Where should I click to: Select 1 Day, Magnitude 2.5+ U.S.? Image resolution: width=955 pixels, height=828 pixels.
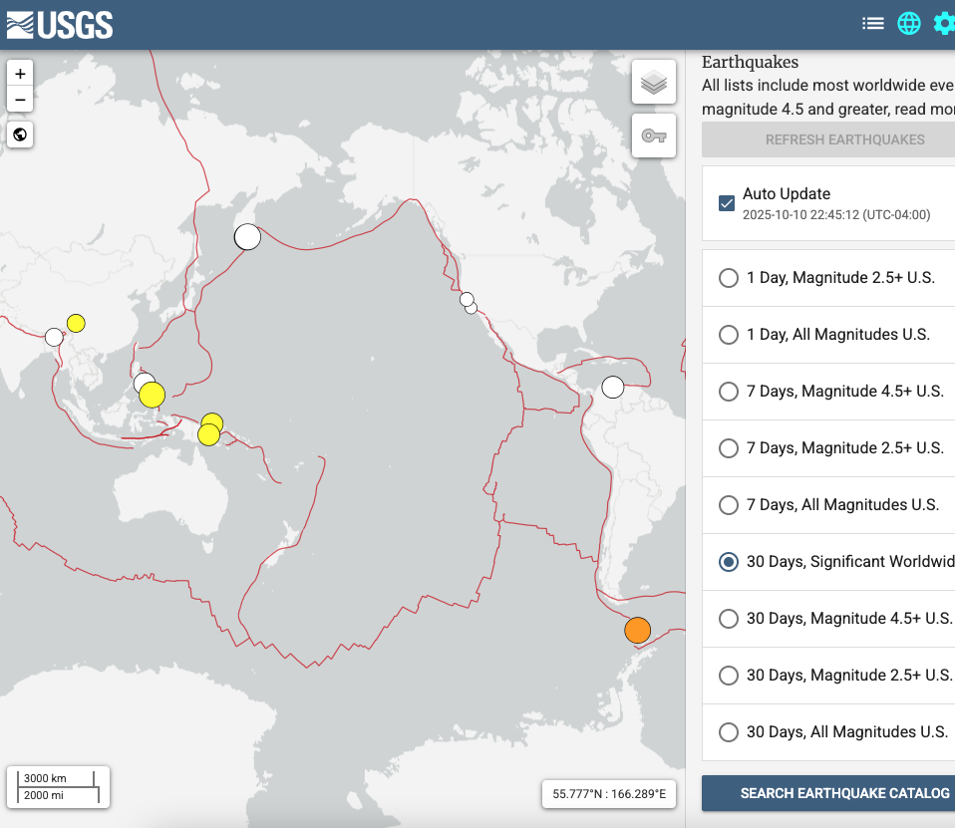point(729,278)
